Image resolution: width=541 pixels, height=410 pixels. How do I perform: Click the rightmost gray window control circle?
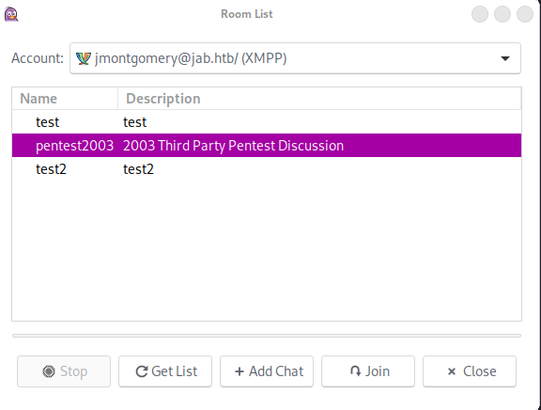point(525,14)
